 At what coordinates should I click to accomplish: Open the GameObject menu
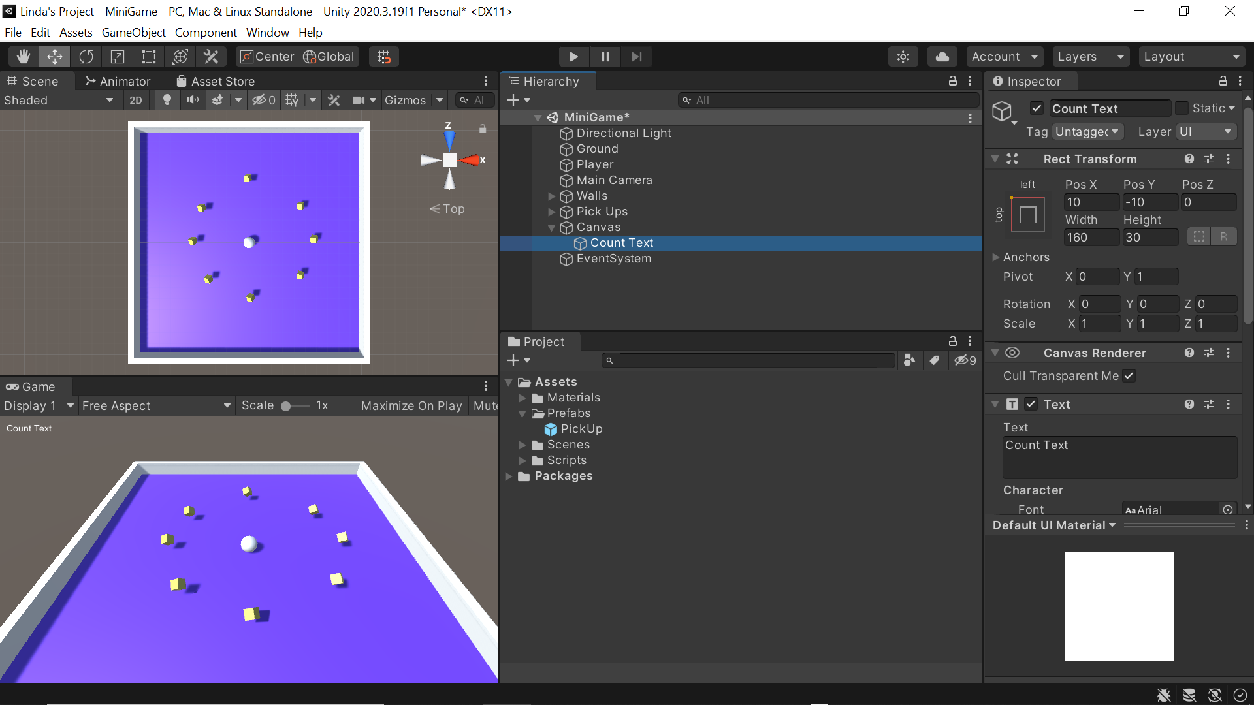point(133,33)
